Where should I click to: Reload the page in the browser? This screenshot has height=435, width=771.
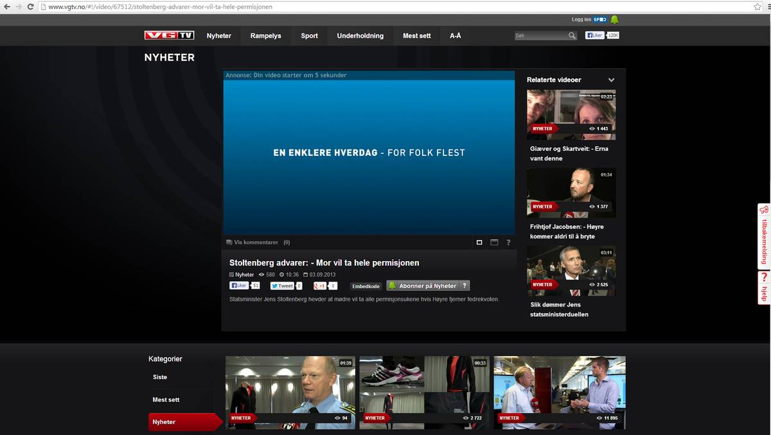(30, 6)
